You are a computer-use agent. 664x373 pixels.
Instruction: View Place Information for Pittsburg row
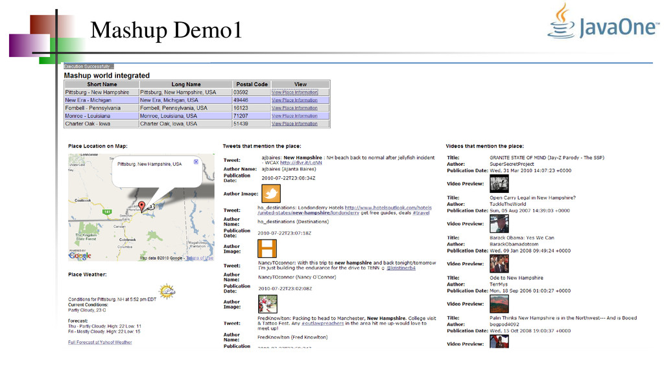point(295,92)
